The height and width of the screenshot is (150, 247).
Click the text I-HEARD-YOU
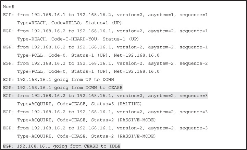pyautogui.click(x=81, y=39)
